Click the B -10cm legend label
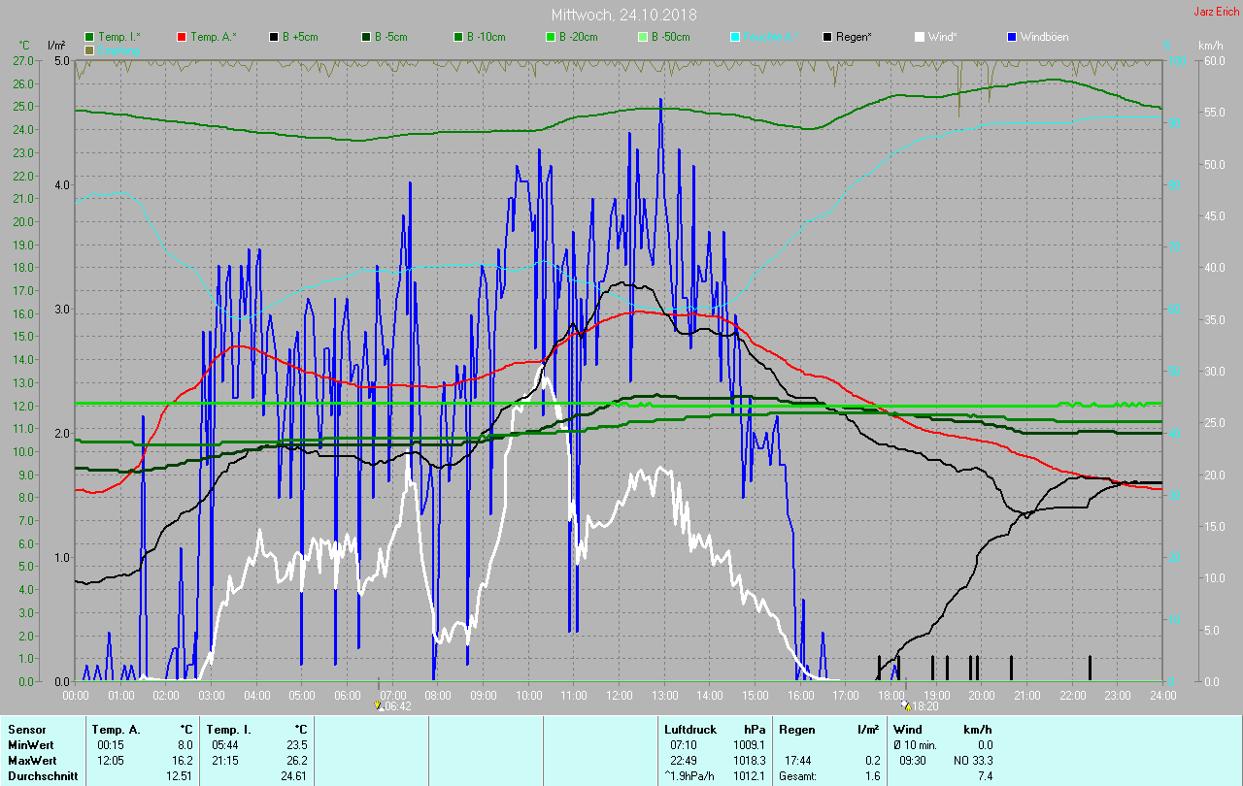The height and width of the screenshot is (786, 1243). click(486, 37)
